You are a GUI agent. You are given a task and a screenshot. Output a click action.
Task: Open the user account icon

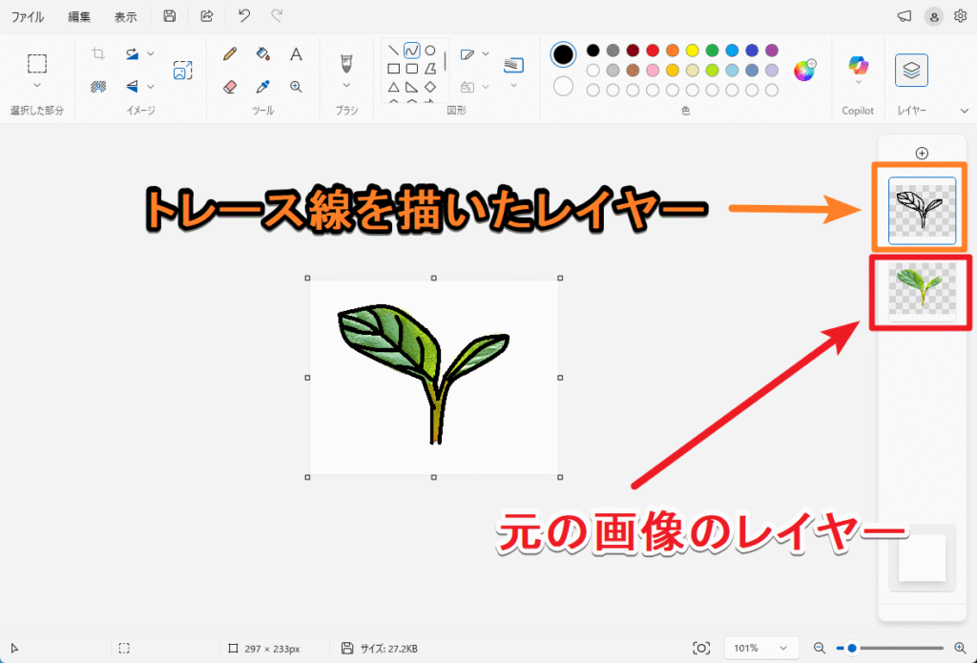[x=933, y=17]
